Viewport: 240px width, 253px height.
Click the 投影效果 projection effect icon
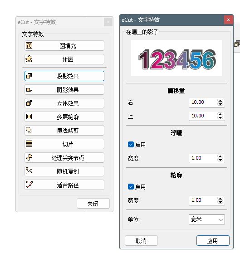click(29, 76)
